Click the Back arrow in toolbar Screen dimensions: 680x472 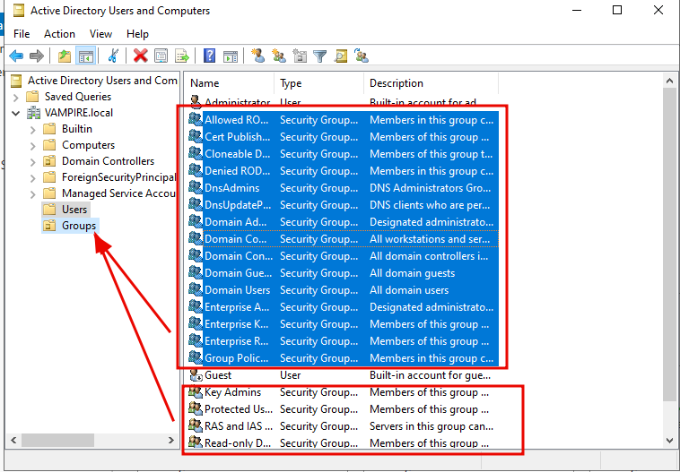point(16,56)
